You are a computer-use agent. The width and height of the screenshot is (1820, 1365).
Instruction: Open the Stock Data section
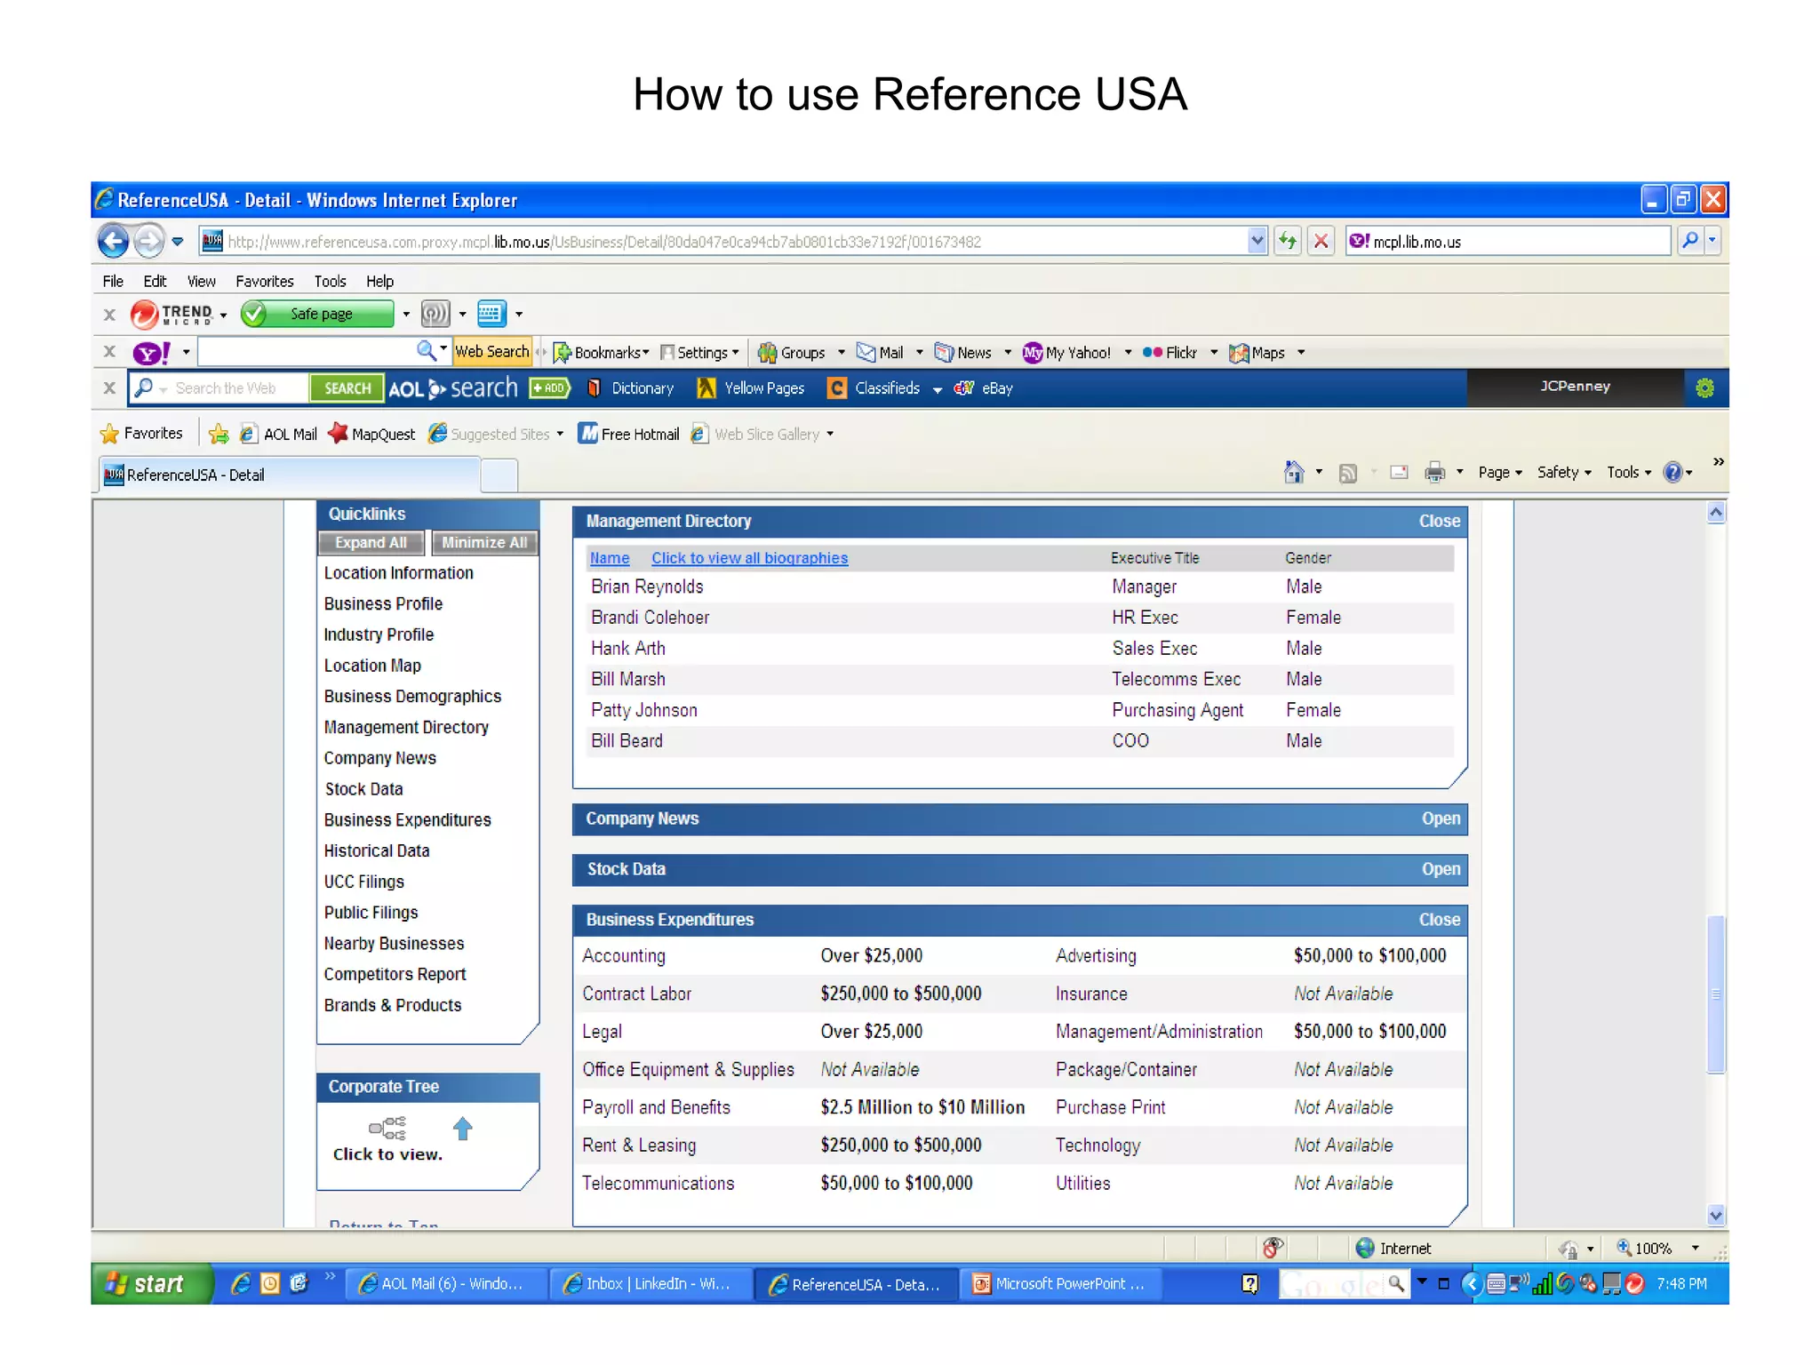tap(1441, 870)
